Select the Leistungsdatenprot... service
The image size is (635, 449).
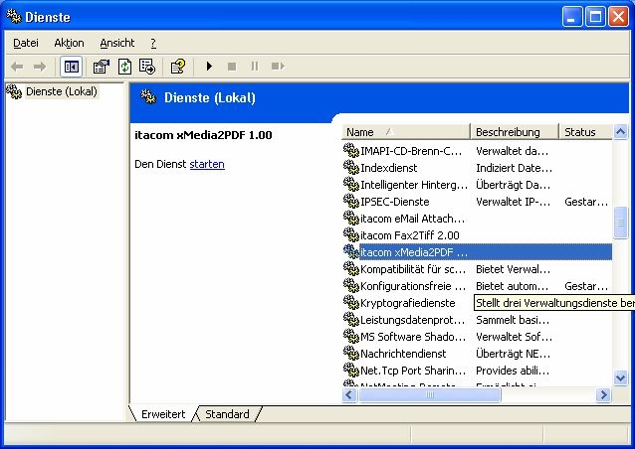coord(477,320)
